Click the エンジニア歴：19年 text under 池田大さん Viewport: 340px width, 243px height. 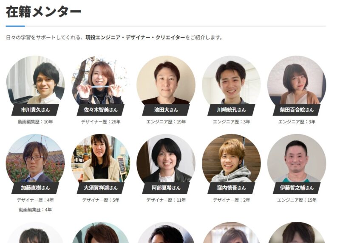tap(166, 122)
